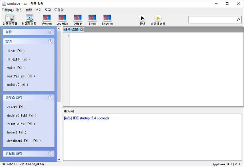This screenshot has width=244, height=167.
Task: Click the Show in toolbar icon
Action: 107,18
